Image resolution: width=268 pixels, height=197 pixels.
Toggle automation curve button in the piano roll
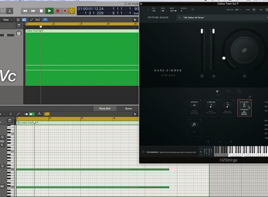pyautogui.click(x=18, y=114)
